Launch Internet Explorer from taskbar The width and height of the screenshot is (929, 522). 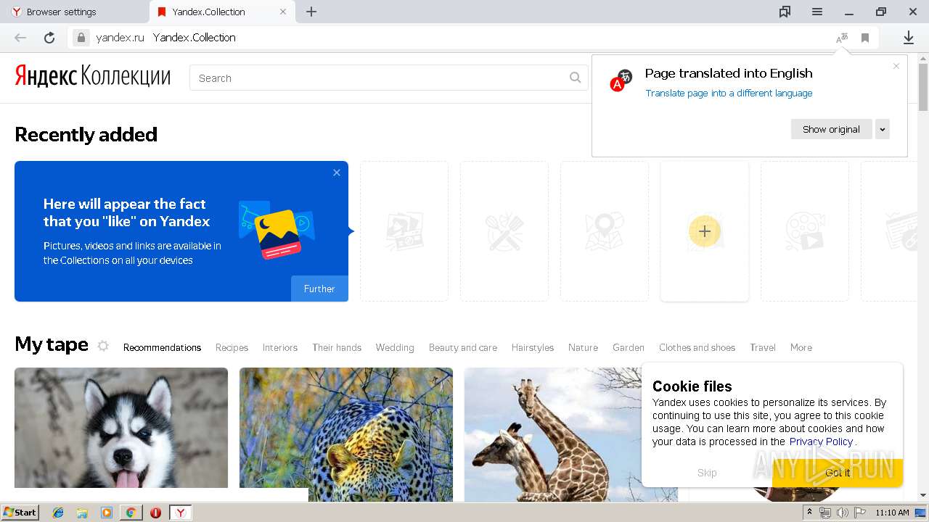[58, 513]
